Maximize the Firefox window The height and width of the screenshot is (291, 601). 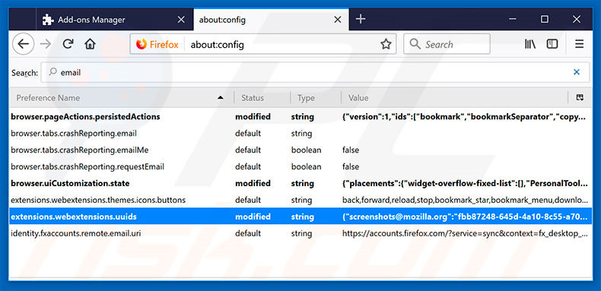point(544,19)
